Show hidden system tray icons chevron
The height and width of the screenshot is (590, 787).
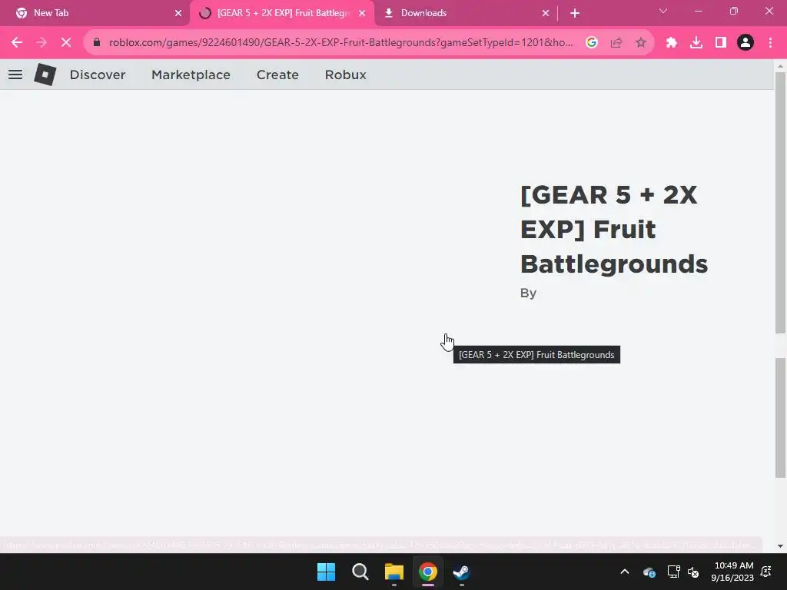click(x=625, y=572)
